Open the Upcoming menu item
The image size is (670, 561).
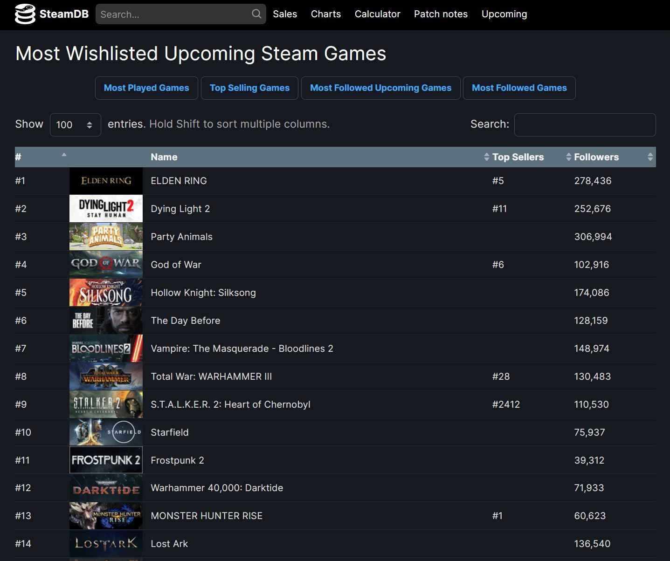504,14
